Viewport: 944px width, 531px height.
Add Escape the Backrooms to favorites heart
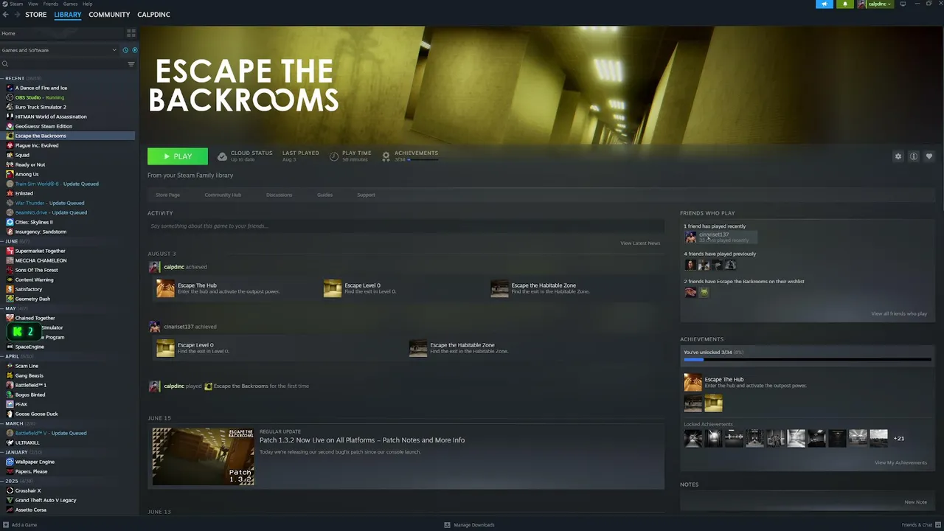pos(929,156)
